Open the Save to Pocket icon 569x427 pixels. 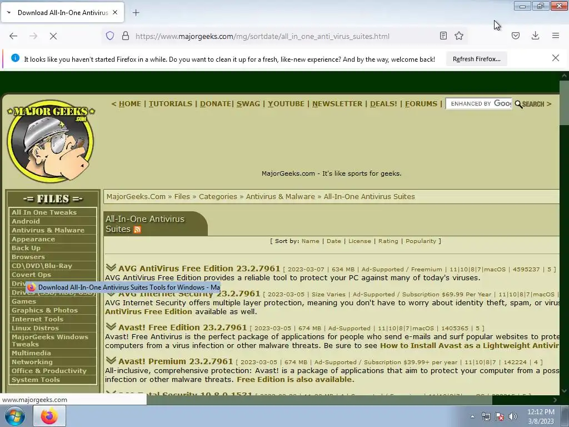(516, 36)
